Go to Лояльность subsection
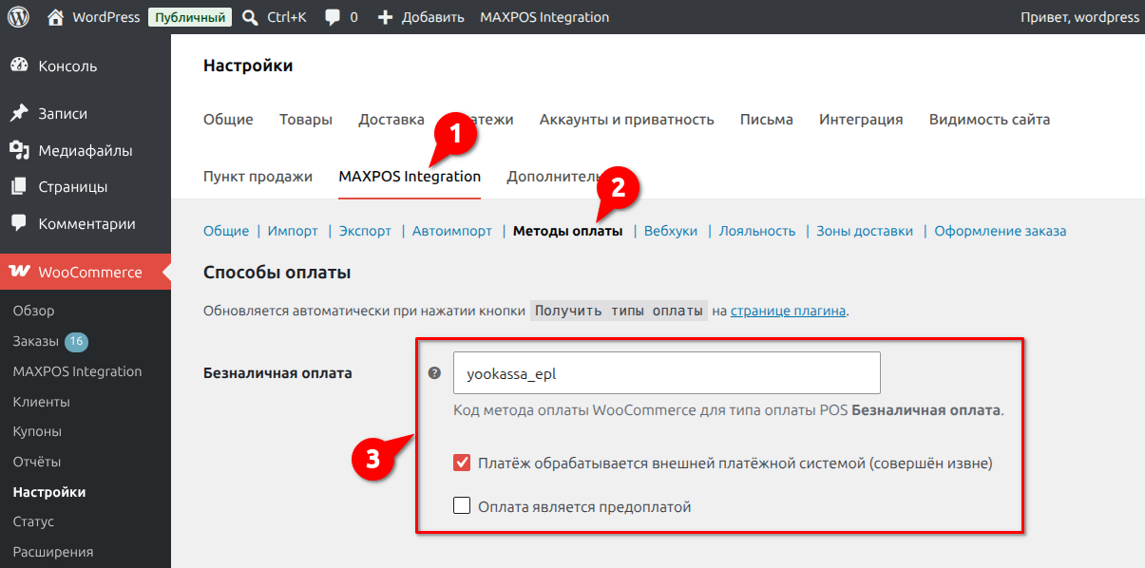Viewport: 1145px width, 568px height. [757, 231]
